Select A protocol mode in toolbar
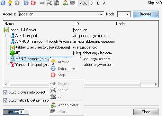The image size is (162, 116). [x=104, y=3]
